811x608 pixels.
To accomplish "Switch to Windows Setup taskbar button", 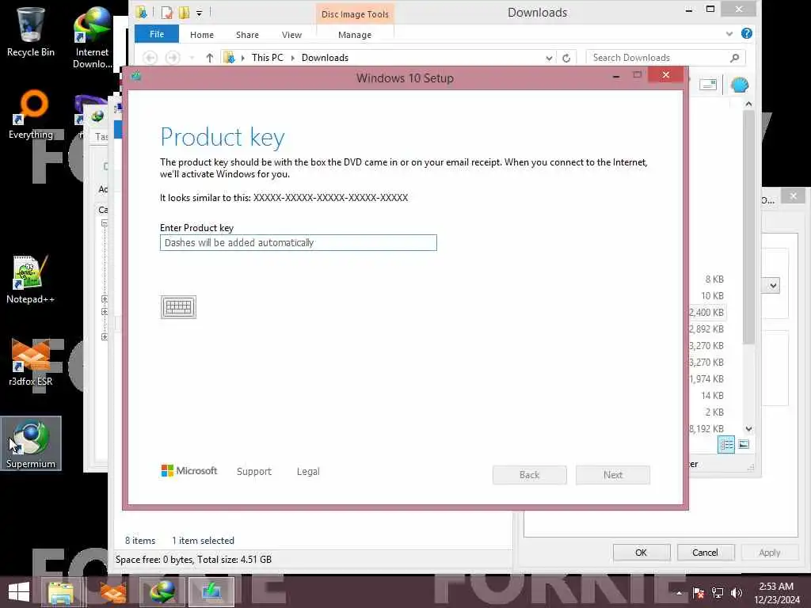I will pyautogui.click(x=211, y=592).
